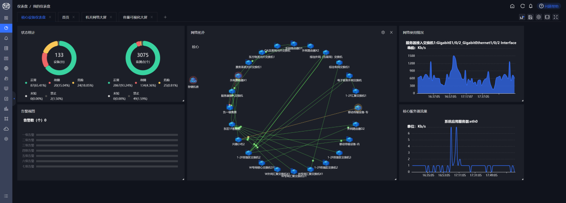Open the cloud icon in left sidebar

pos(6,129)
